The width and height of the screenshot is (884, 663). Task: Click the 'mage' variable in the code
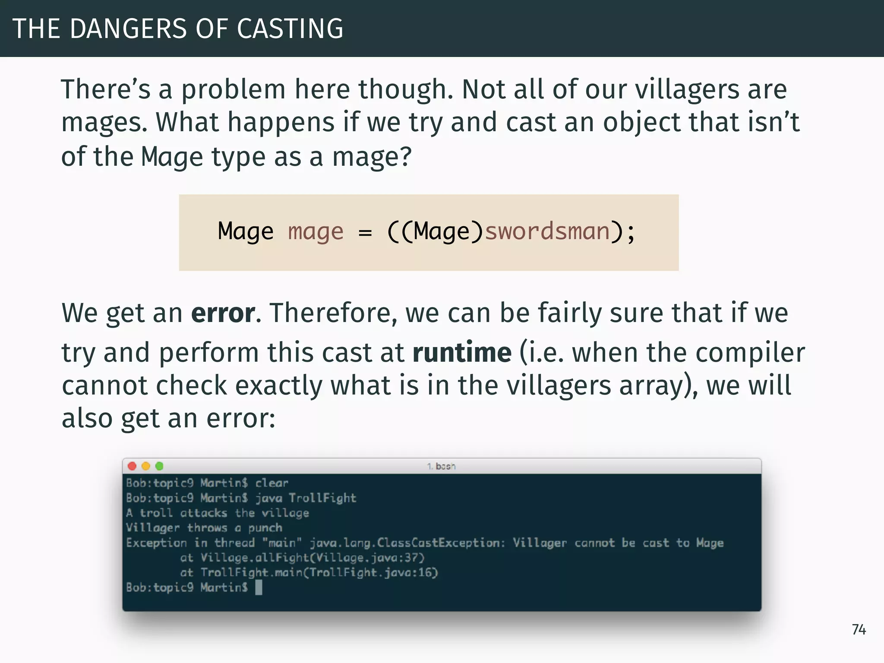pyautogui.click(x=316, y=232)
